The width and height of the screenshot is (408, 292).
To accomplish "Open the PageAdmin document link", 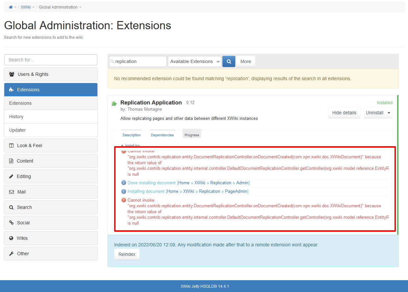I will [x=236, y=191].
